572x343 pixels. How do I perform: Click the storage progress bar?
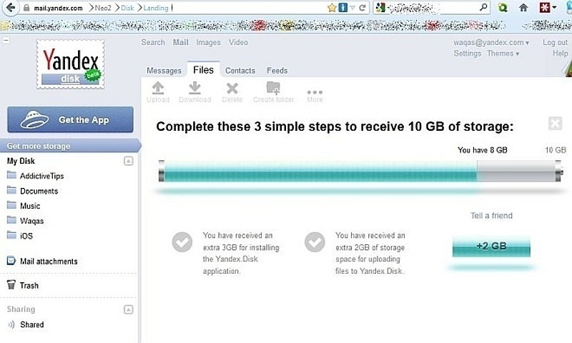[361, 171]
